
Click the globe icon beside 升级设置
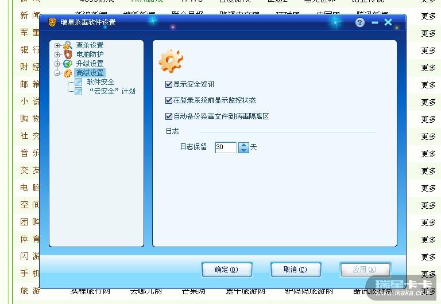(x=68, y=64)
